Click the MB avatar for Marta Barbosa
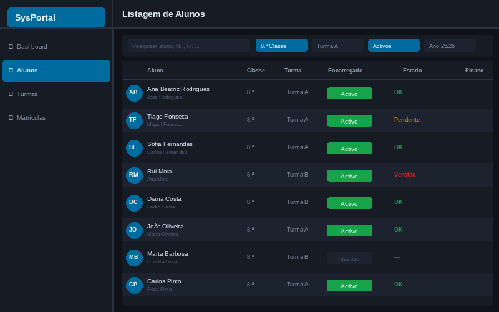Screen dimensions: 499x312 [x=134, y=258]
